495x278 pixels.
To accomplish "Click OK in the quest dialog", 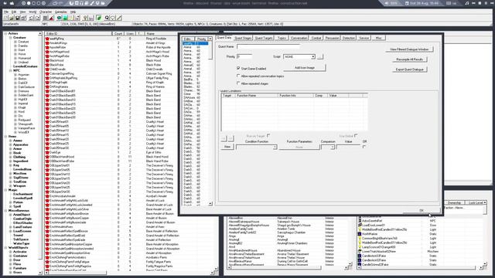I will (x=421, y=210).
